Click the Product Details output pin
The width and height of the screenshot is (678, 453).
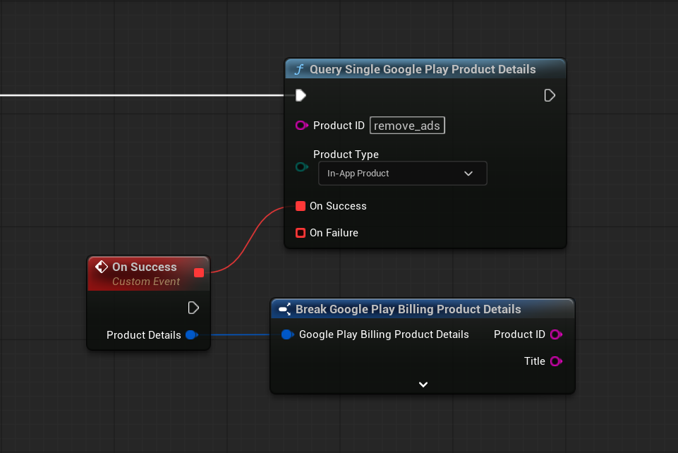(192, 334)
